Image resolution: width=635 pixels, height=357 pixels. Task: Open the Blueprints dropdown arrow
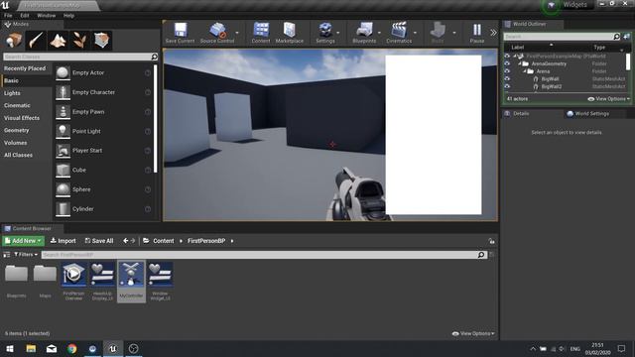tap(379, 33)
